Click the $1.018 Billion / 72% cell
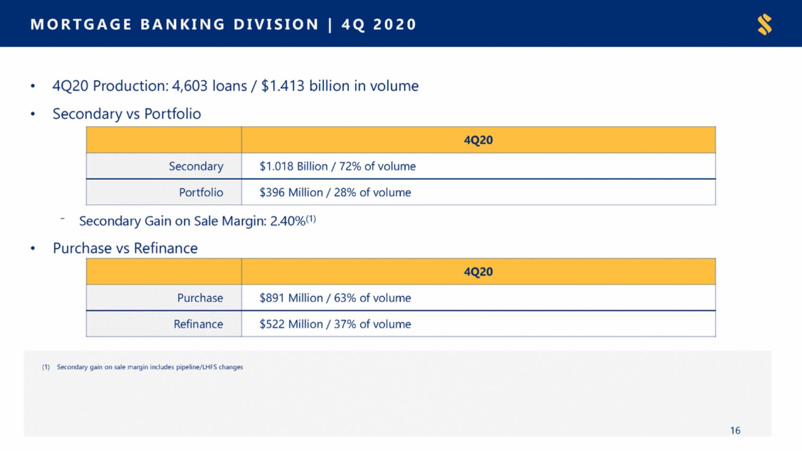Screen dimensions: 802x451 click(x=478, y=166)
